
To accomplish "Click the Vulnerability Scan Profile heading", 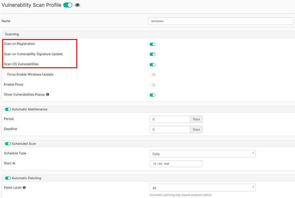I will tap(31, 5).
